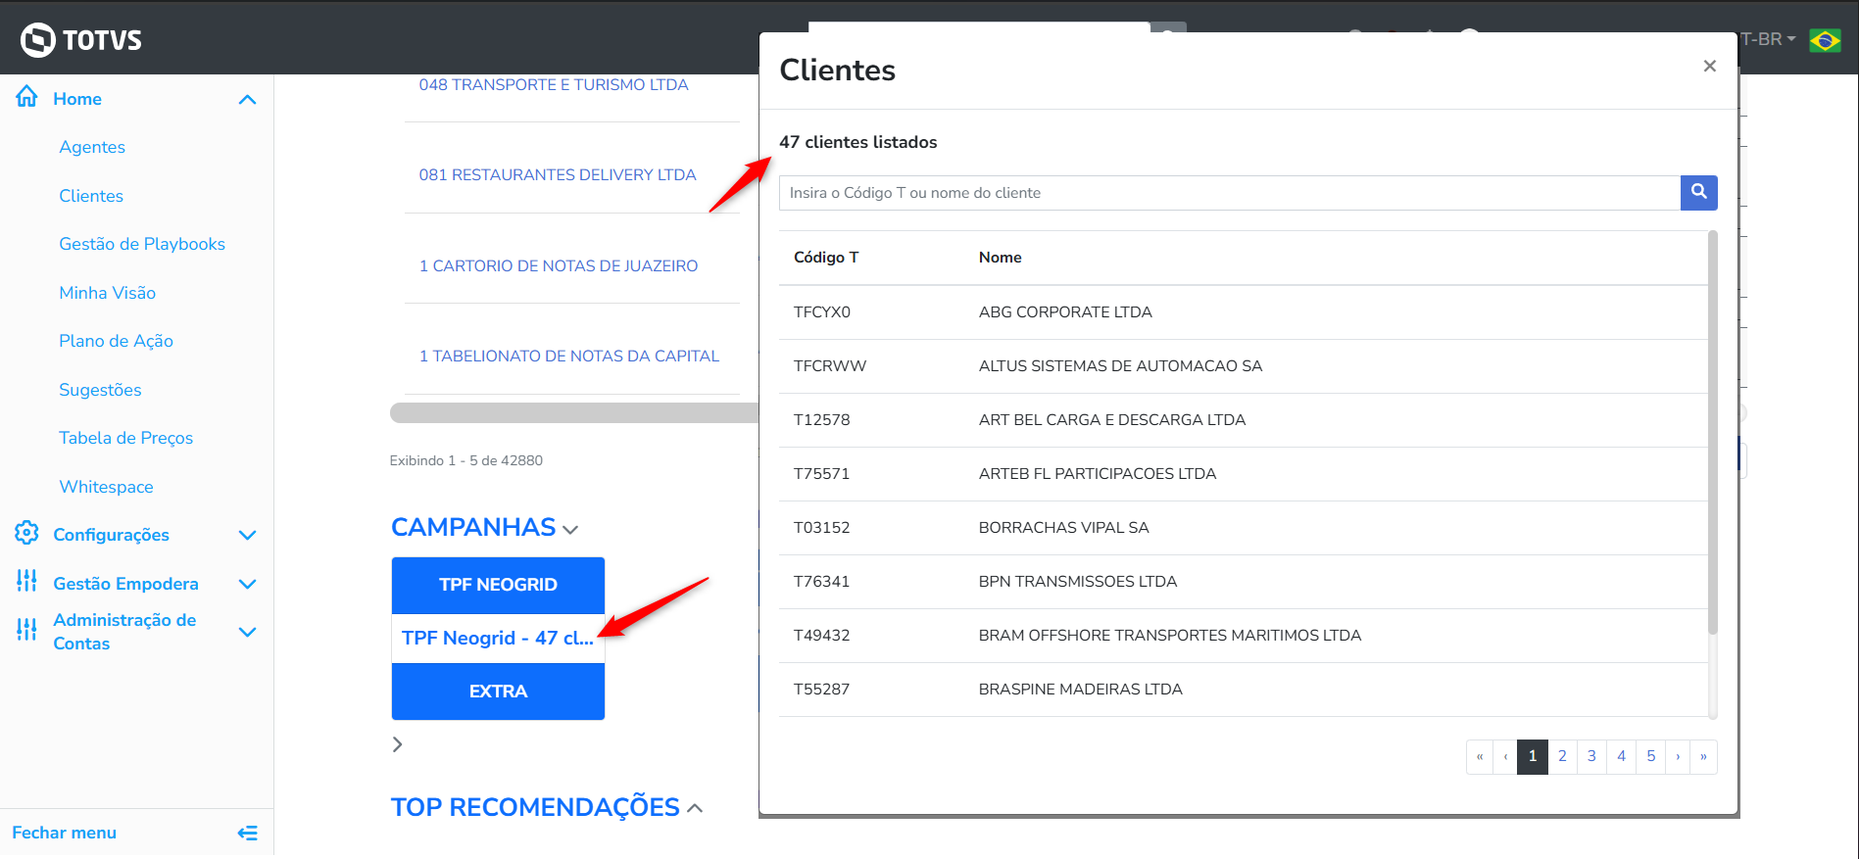Image resolution: width=1859 pixels, height=859 pixels.
Task: Close the Clientes dialog with the X
Action: 1709,66
